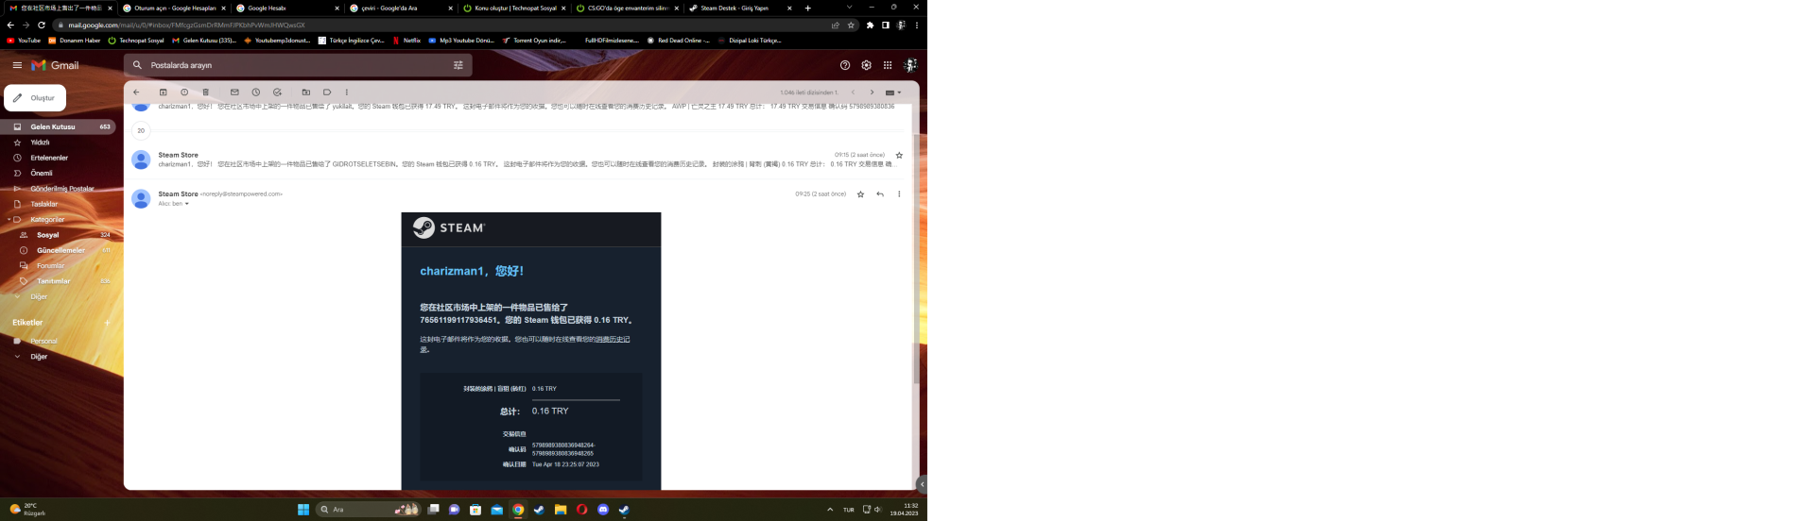Snooze the conversation with the clock icon
The width and height of the screenshot is (1815, 521).
click(256, 92)
